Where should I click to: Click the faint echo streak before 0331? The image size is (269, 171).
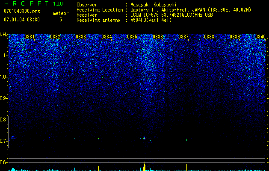point(13,138)
